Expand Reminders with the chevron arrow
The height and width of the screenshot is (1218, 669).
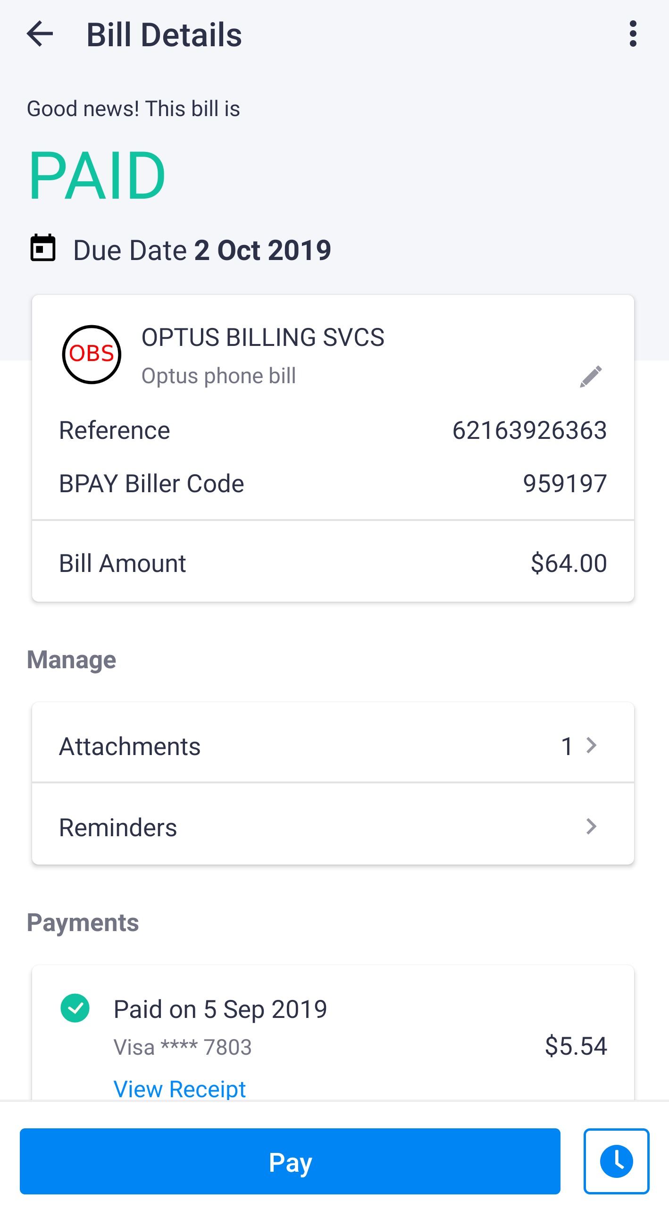[x=591, y=826]
